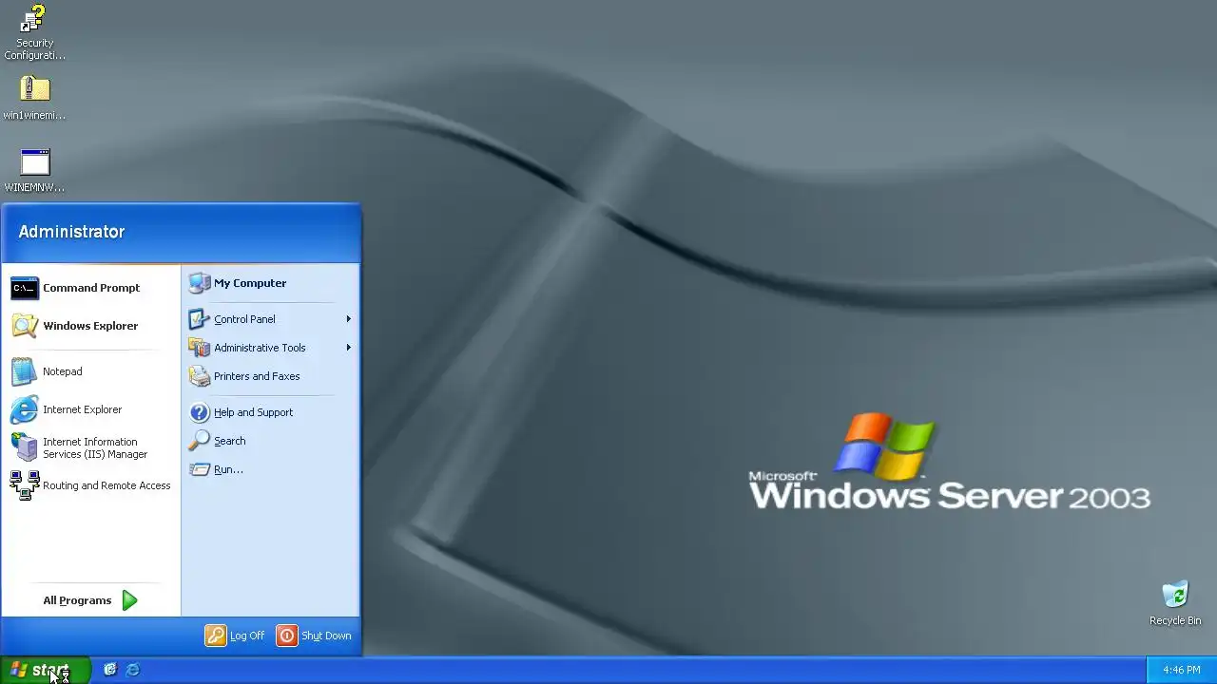Click the My Computer icon

pos(199,283)
